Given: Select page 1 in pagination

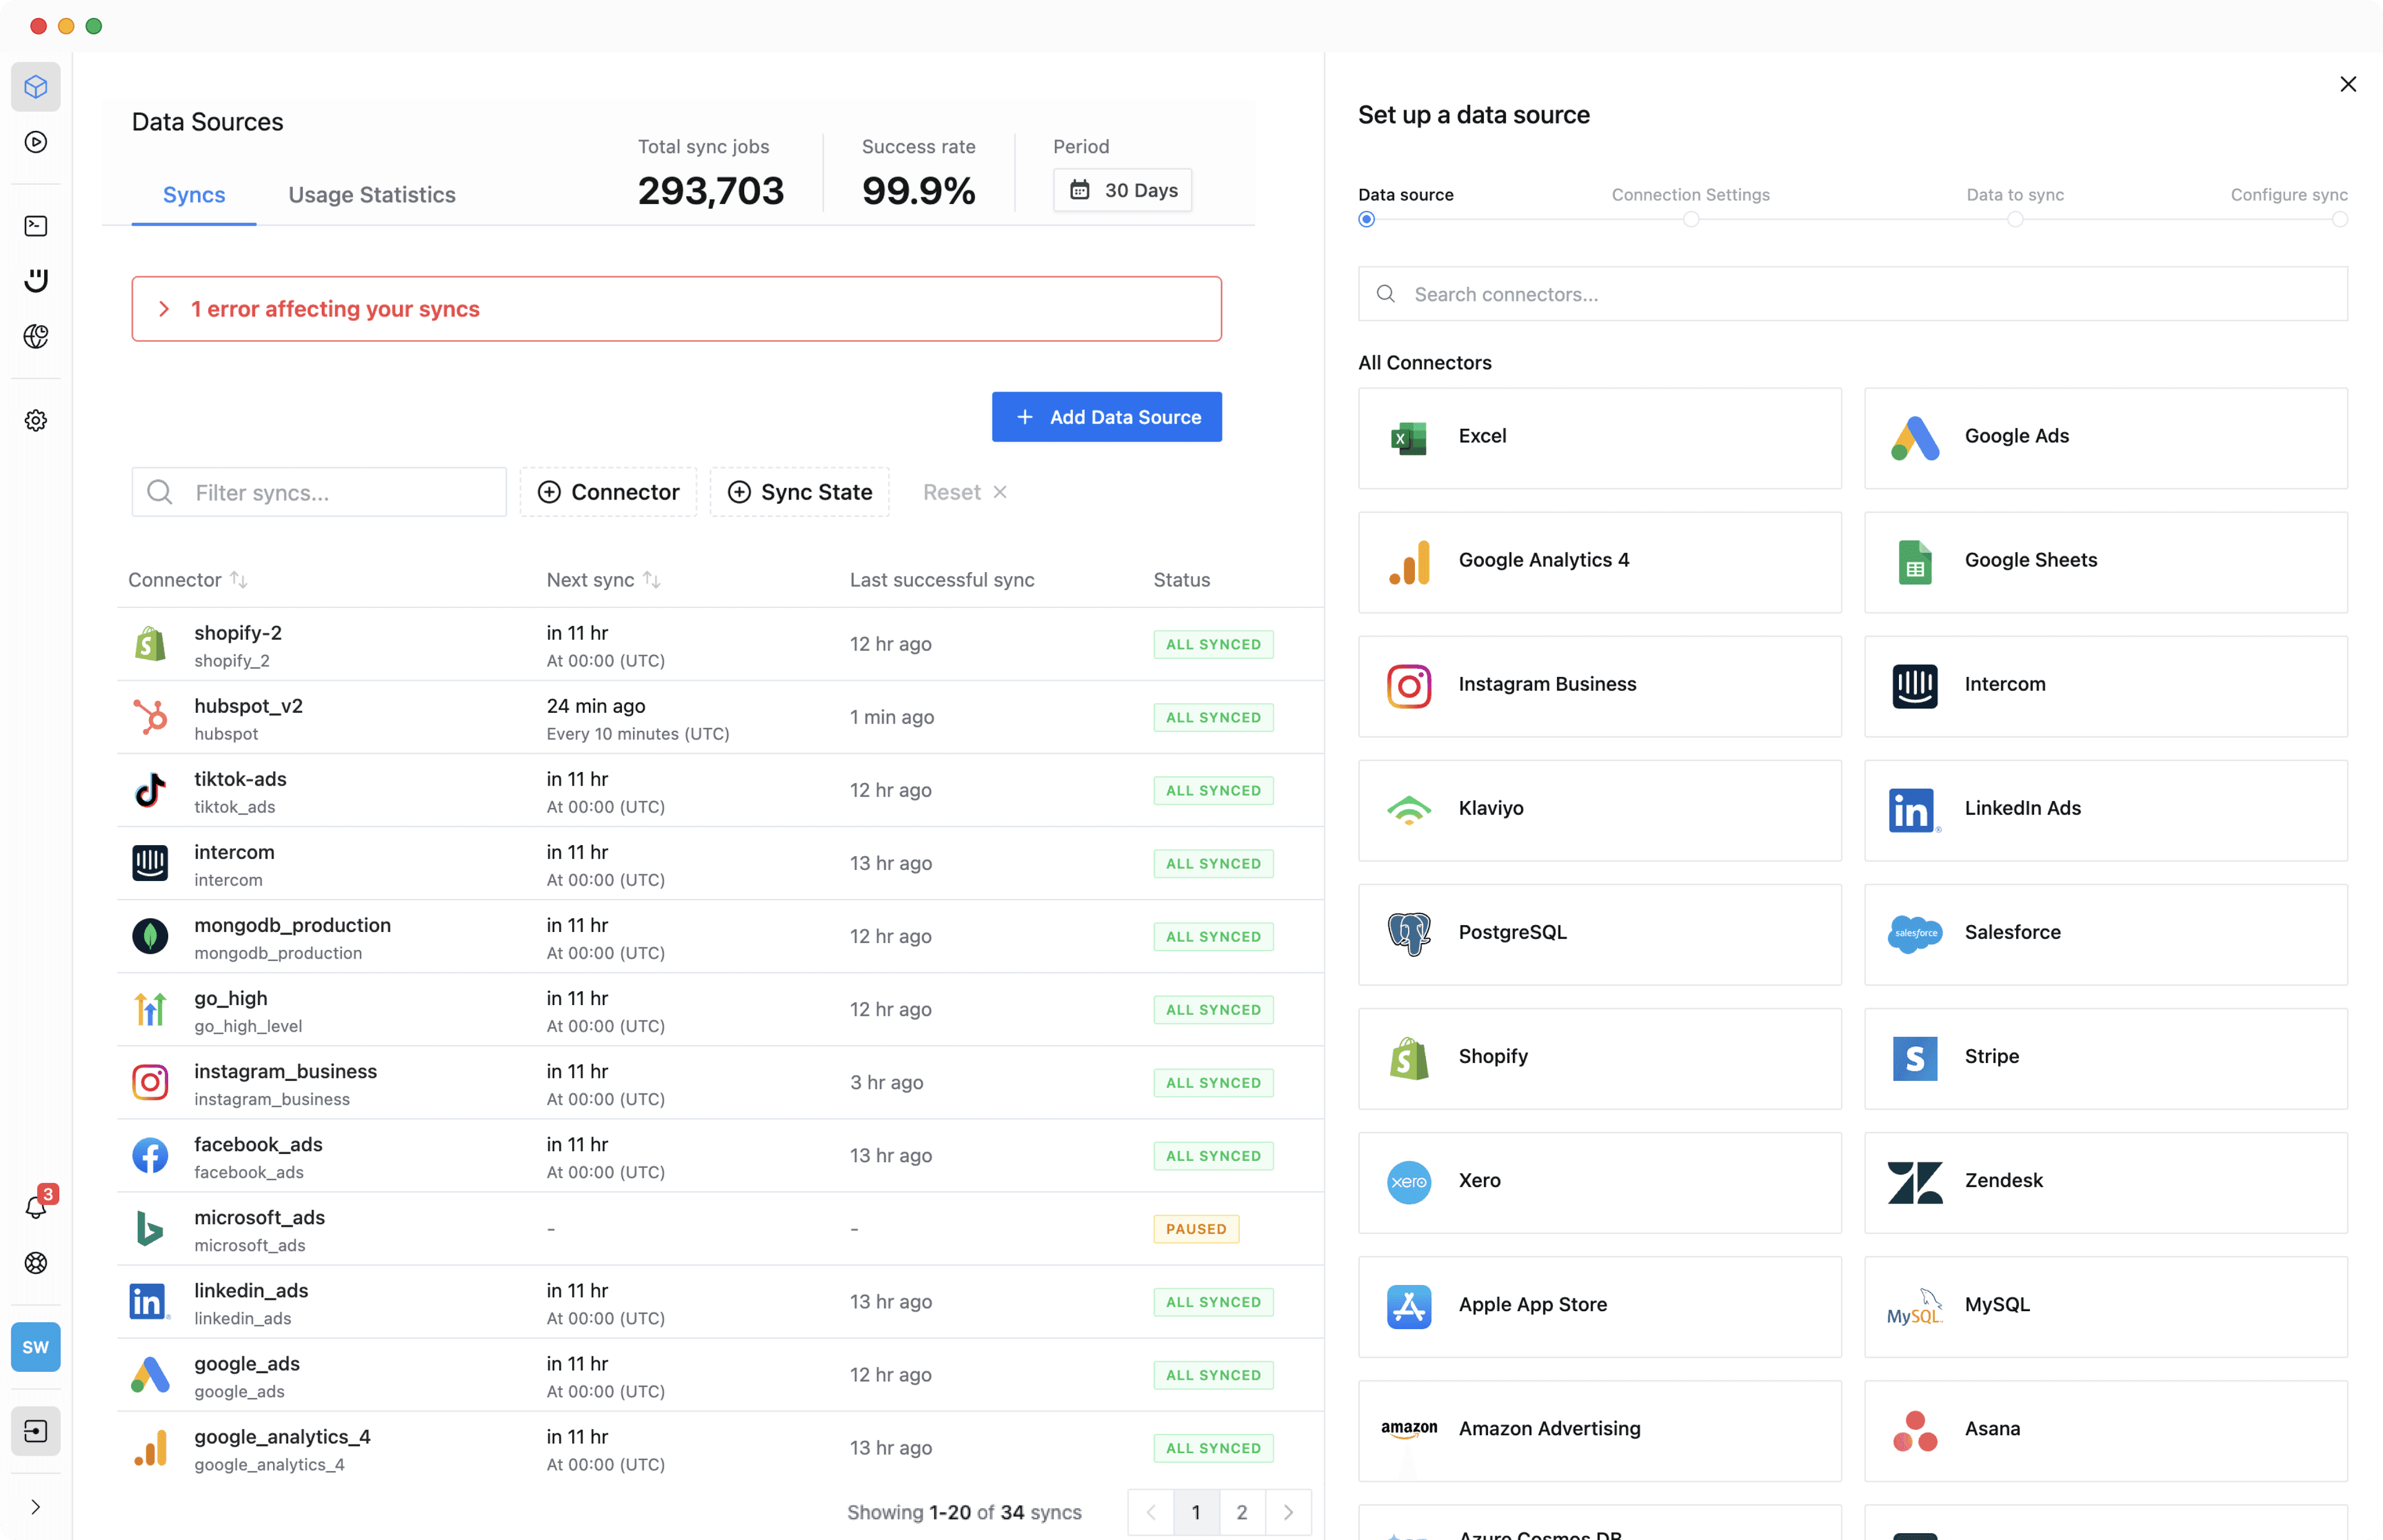Looking at the screenshot, I should point(1196,1512).
